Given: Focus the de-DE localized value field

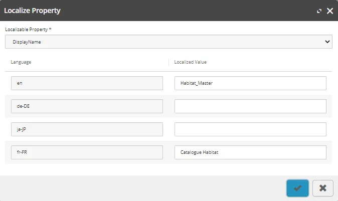Looking at the screenshot, I should tap(250, 106).
